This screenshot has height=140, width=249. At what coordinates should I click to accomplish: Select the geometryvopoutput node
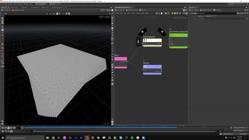178,41
